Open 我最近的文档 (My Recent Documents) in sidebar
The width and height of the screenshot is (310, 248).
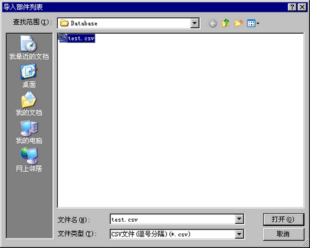pyautogui.click(x=29, y=48)
